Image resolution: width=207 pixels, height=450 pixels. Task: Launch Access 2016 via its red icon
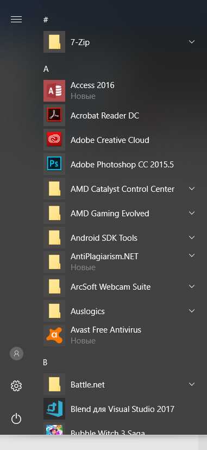[54, 91]
